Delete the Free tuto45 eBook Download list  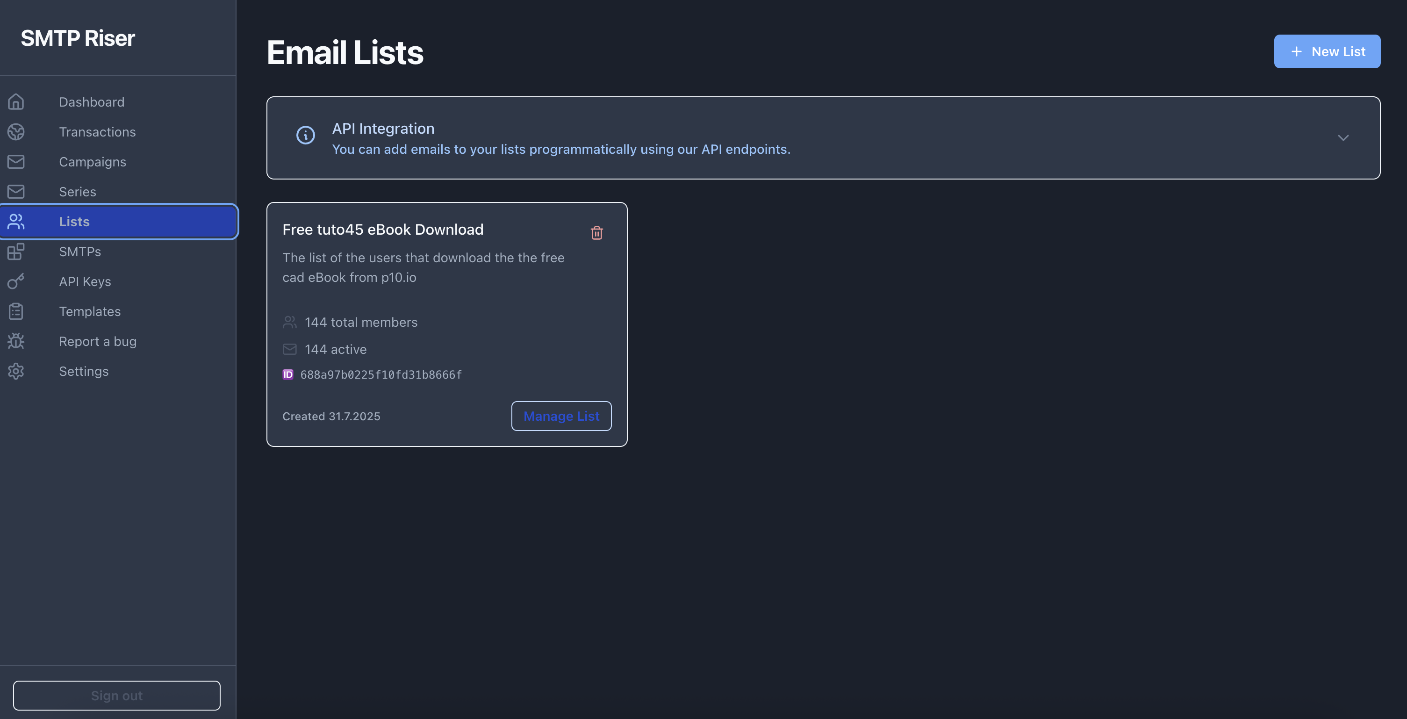596,232
